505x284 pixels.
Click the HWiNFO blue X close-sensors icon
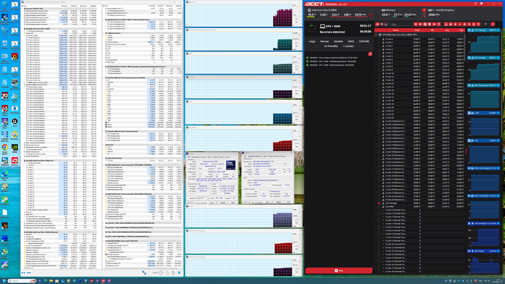[179, 273]
